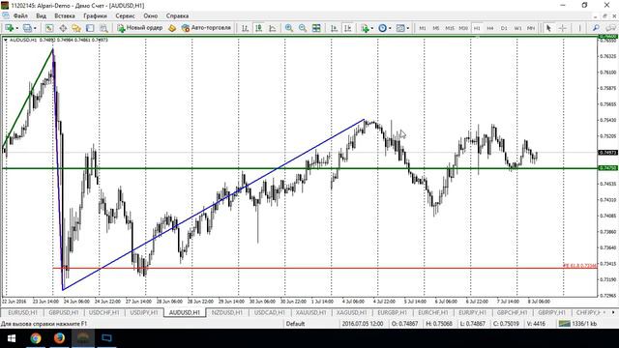
Task: Switch to the GBPUSD,H1 chart tab
Action: coord(64,312)
